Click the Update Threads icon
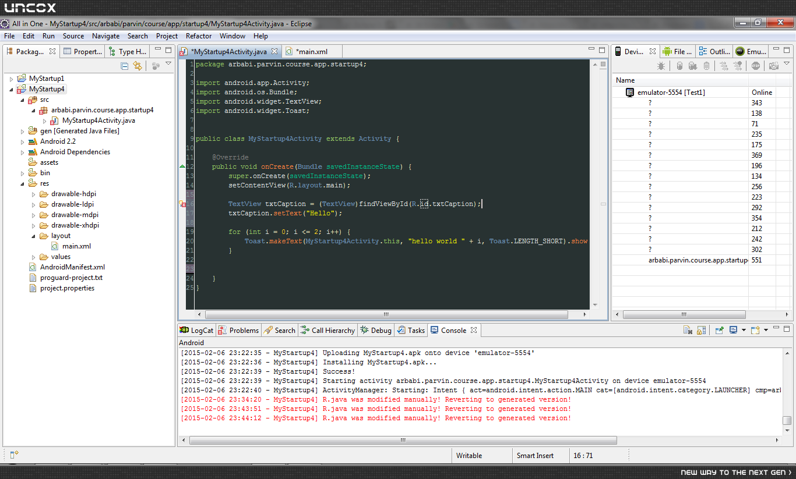 click(x=724, y=66)
